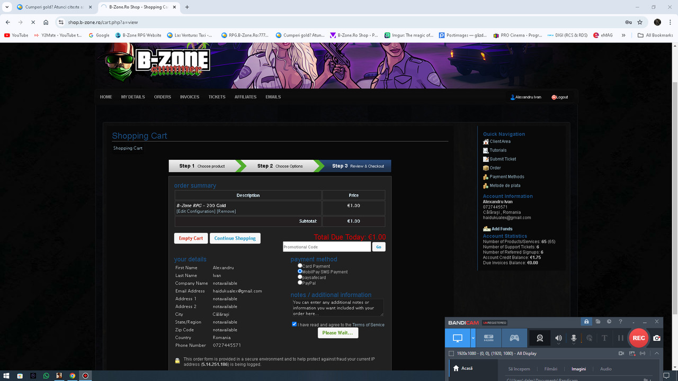Select Bandicam HDMI device recording mode

[x=489, y=338]
